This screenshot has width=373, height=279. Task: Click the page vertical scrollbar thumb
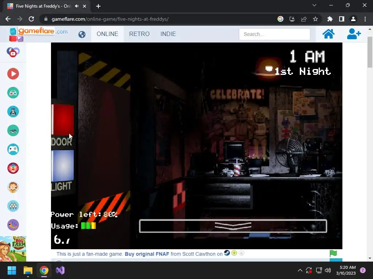370,52
